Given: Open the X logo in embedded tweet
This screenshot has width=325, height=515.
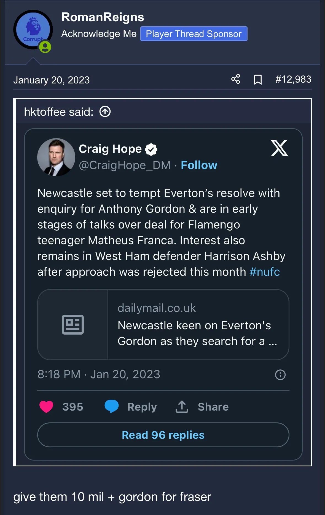Looking at the screenshot, I should coord(279,148).
